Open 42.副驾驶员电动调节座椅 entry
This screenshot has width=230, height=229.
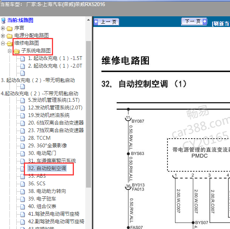click(x=56, y=222)
